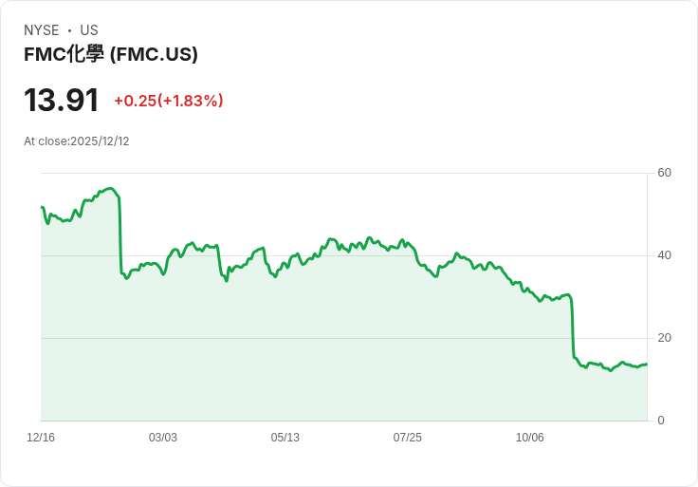Click the NYSE exchange label
698x487 pixels.
point(42,30)
